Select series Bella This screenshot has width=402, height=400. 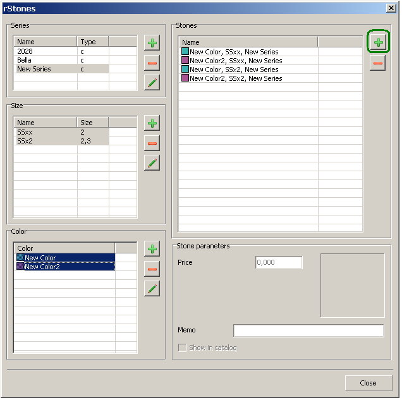pos(61,60)
